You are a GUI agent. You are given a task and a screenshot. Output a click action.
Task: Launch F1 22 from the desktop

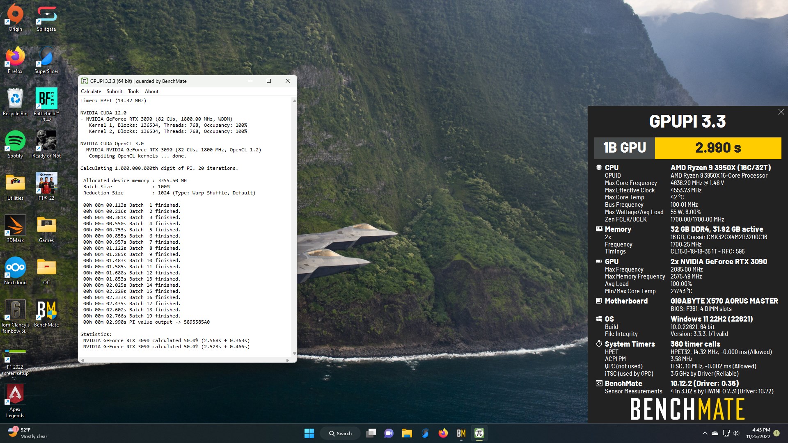tap(46, 187)
